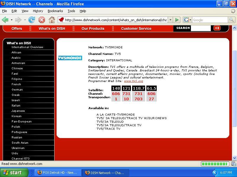Select French in the sidebar
This screenshot has height=177, width=237.
click(16, 84)
